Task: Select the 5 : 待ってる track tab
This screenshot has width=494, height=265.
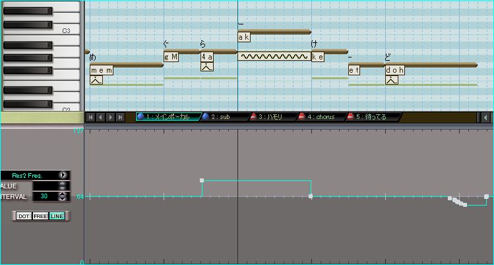Action: point(373,117)
